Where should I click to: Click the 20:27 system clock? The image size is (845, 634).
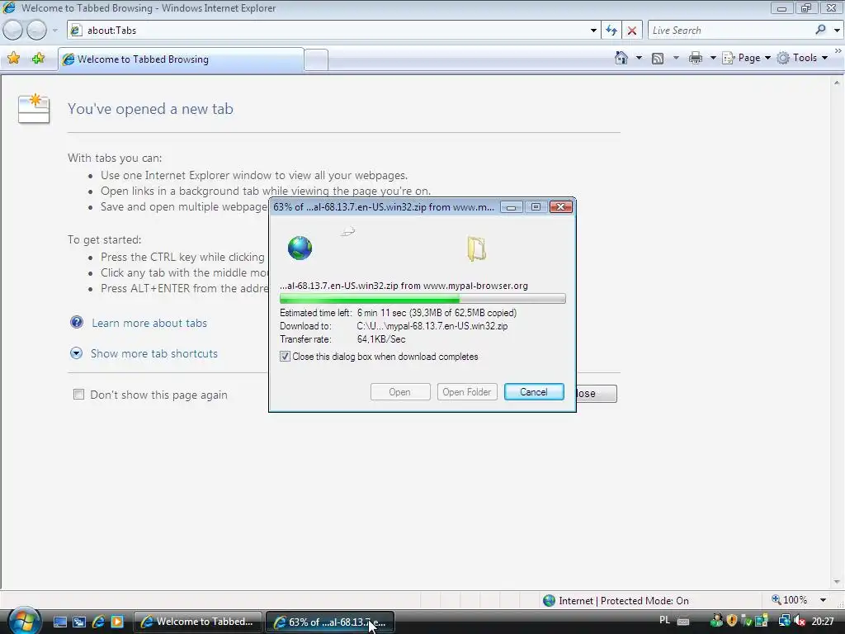(x=823, y=622)
